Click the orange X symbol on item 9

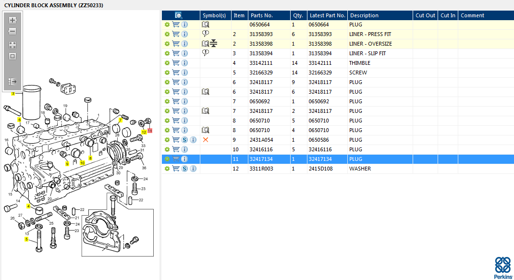pos(206,140)
